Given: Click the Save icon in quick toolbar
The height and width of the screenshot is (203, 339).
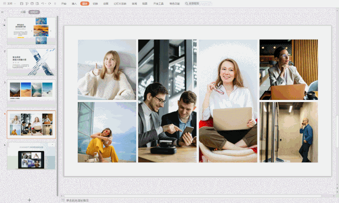Looking at the screenshot, I should tap(21, 4).
